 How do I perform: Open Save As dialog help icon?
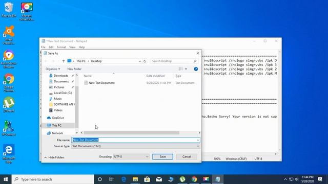coord(196,69)
